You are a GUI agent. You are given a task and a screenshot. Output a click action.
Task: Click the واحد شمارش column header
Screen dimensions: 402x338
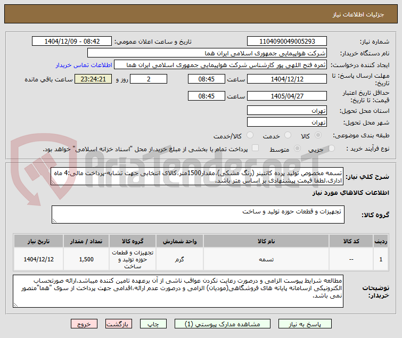(180, 241)
